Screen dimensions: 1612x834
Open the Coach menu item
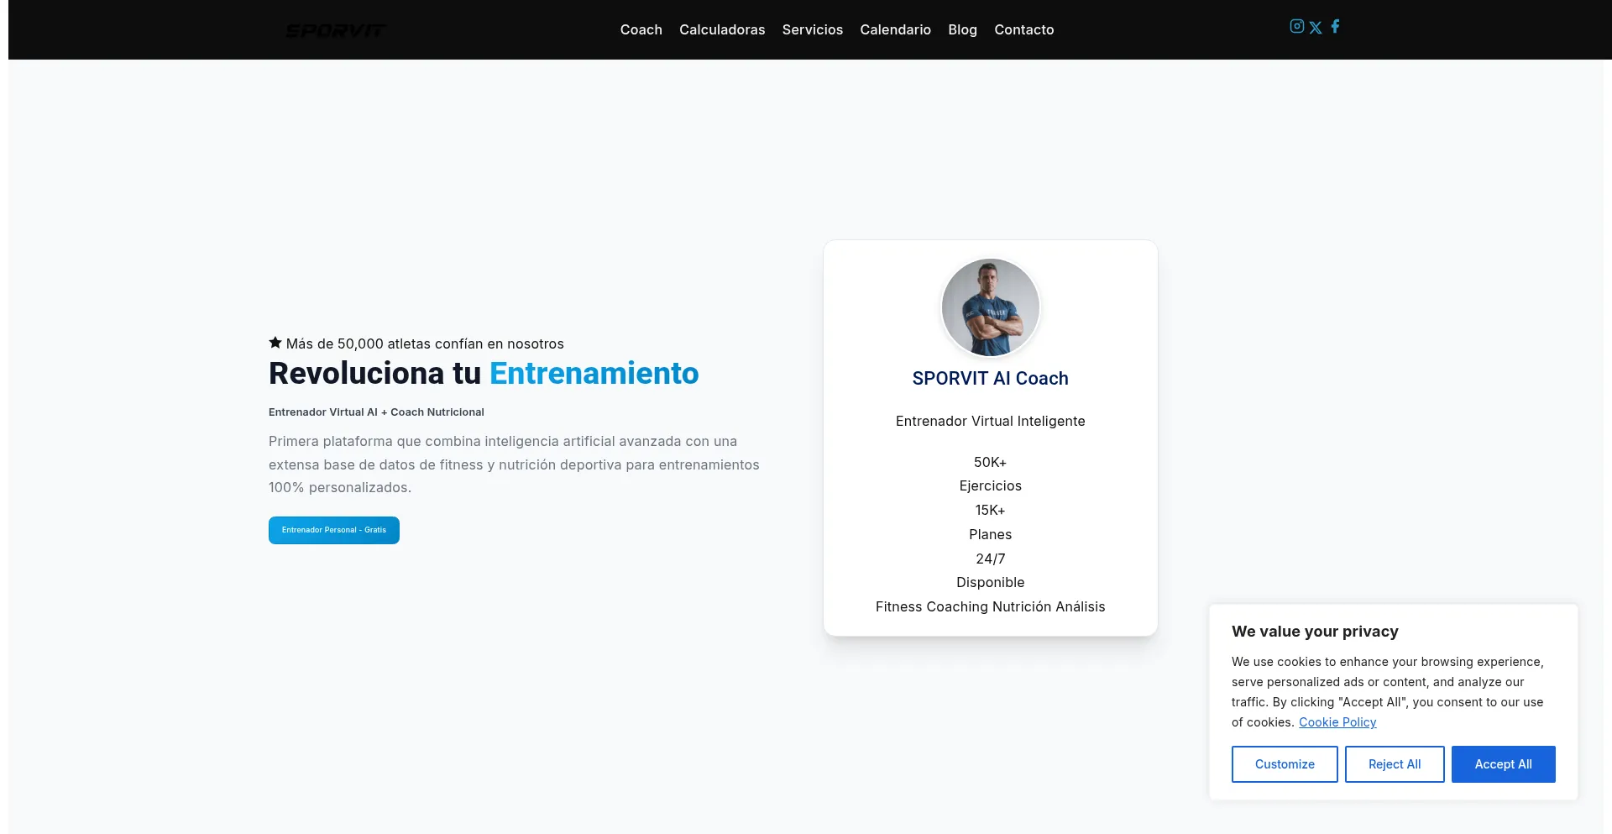[641, 29]
